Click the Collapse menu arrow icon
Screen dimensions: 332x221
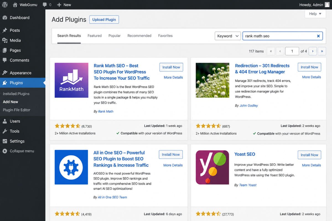tap(5, 151)
